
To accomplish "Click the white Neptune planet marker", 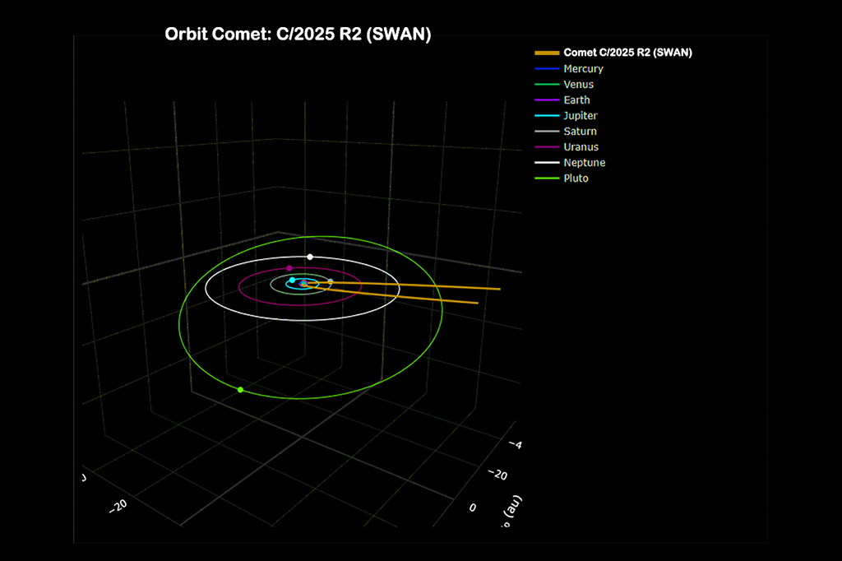I will (x=310, y=257).
